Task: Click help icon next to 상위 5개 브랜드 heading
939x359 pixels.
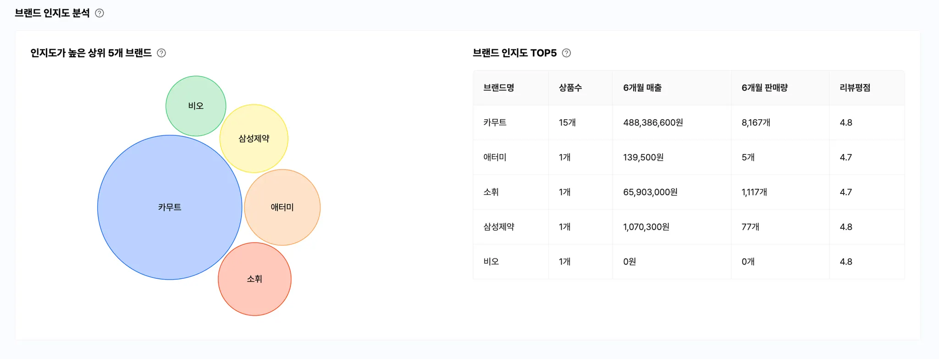Action: click(161, 53)
